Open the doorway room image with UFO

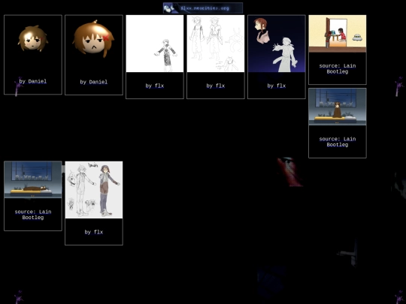(x=338, y=34)
